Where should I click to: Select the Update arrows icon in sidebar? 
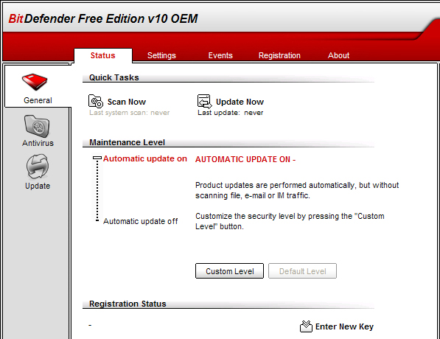click(x=38, y=167)
